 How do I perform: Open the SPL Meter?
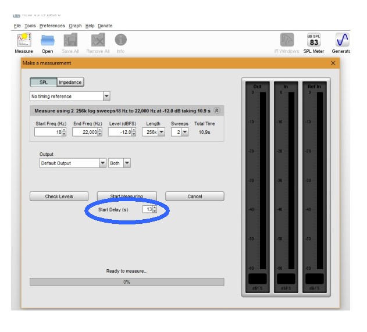click(313, 40)
